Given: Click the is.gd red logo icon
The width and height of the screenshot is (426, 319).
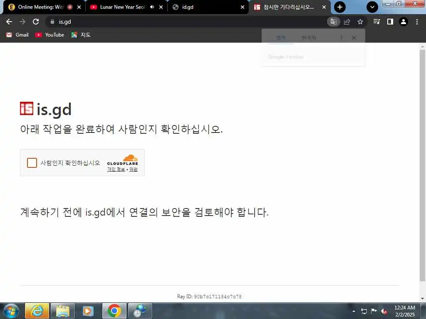Looking at the screenshot, I should 27,108.
